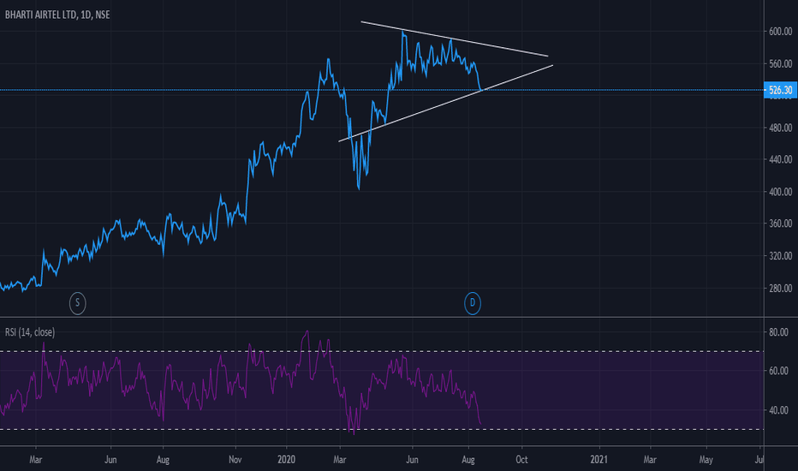Click the 2021 label on time axis

click(x=599, y=459)
